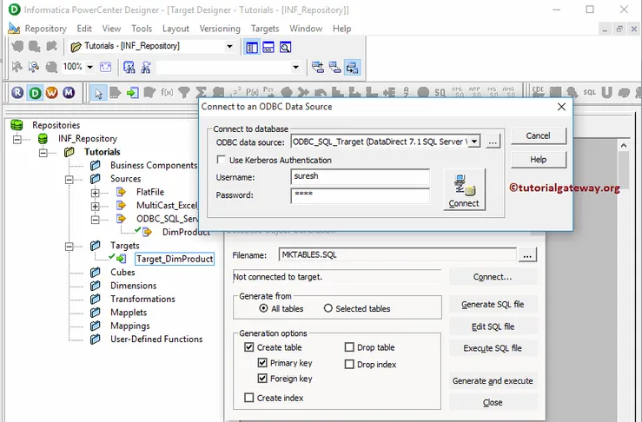
Task: Click the zoom-out magnifier toolbar icon
Action: pyautogui.click(x=34, y=67)
